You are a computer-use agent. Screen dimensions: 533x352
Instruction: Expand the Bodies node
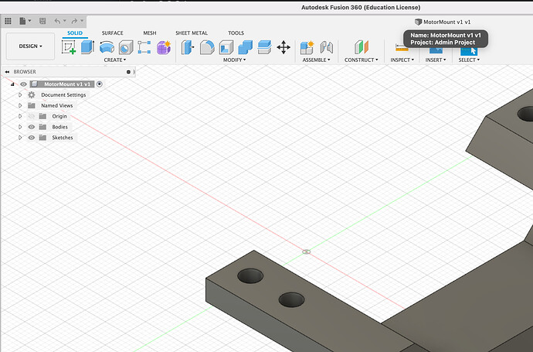20,127
